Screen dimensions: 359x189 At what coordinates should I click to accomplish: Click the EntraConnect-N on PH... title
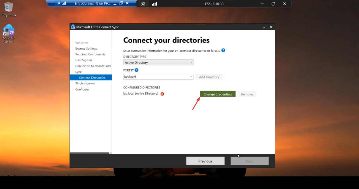[x=93, y=3]
